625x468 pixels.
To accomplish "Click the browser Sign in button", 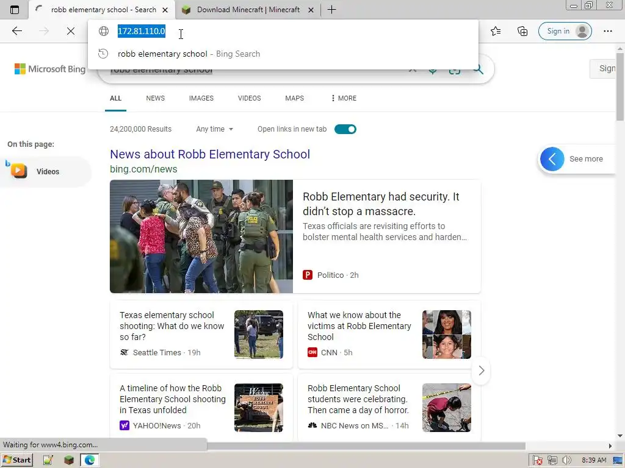I will 565,31.
